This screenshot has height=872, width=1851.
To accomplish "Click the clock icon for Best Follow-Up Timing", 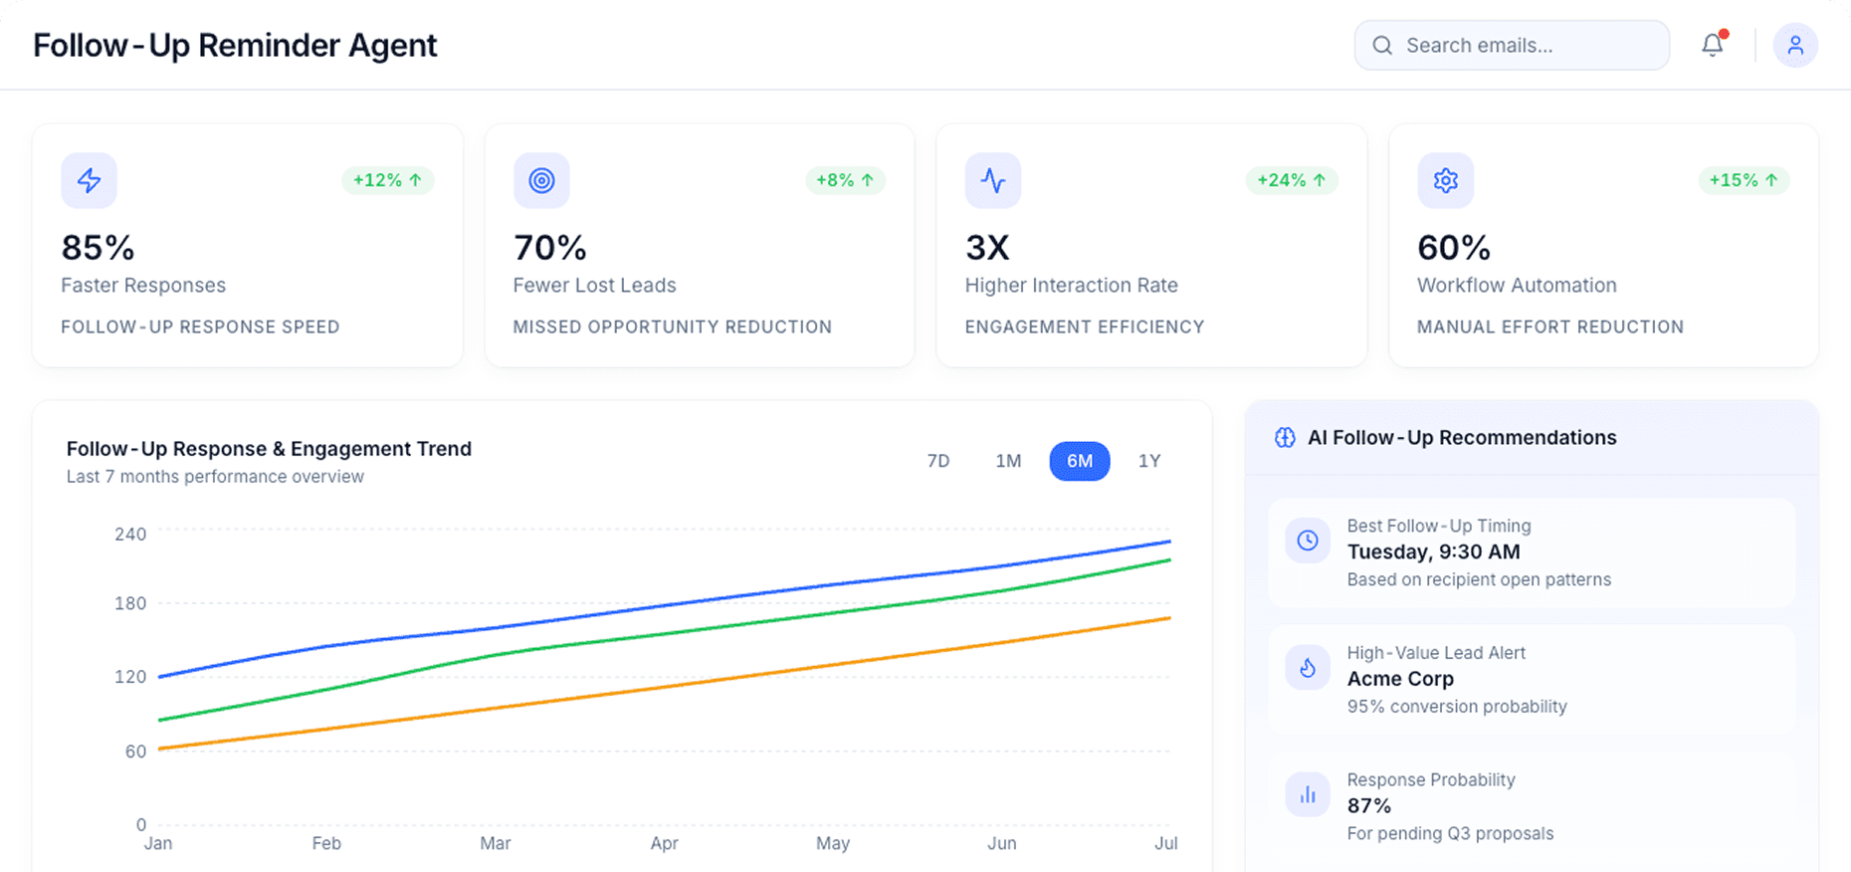I will 1308,541.
